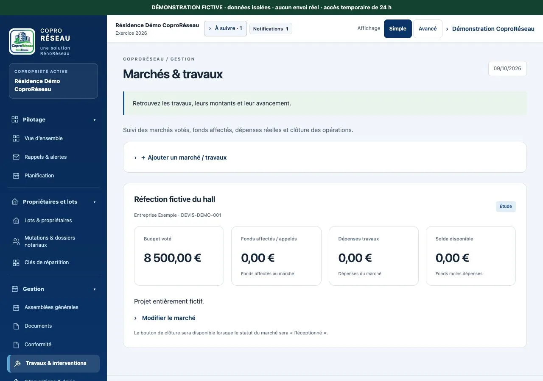Click the Fonds affectés / appelés card
The image size is (543, 381).
[276, 256]
